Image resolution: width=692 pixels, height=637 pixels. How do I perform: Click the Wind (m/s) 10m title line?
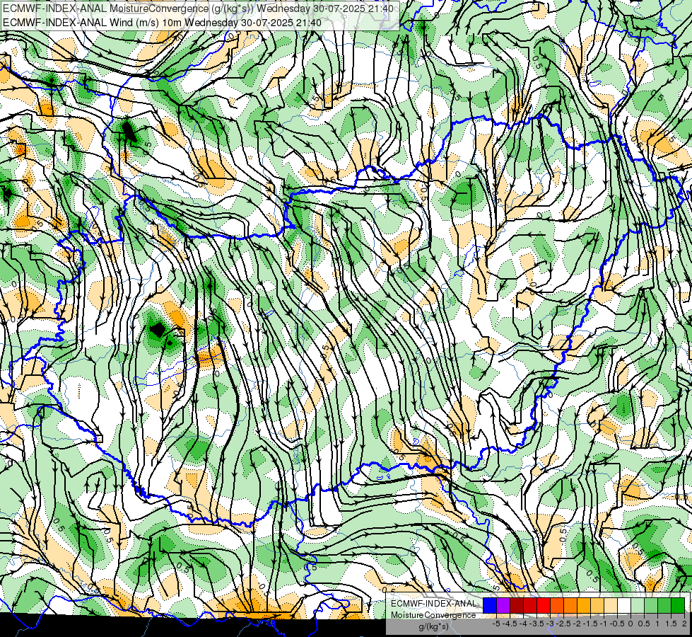pyautogui.click(x=162, y=23)
